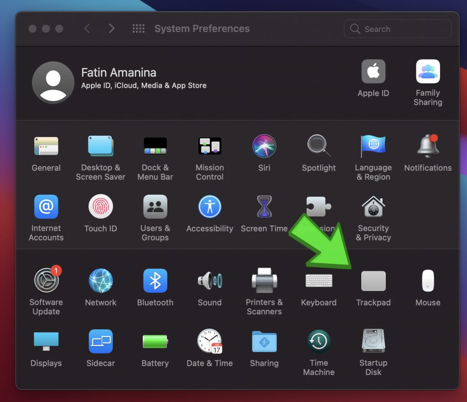Image resolution: width=467 pixels, height=402 pixels.
Task: Open Notifications preferences
Action: coord(427,147)
